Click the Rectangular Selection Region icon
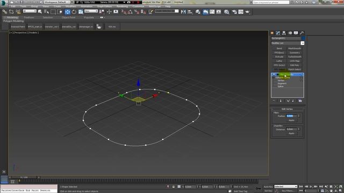Screen dimensions: 344x193 pos(53,12)
